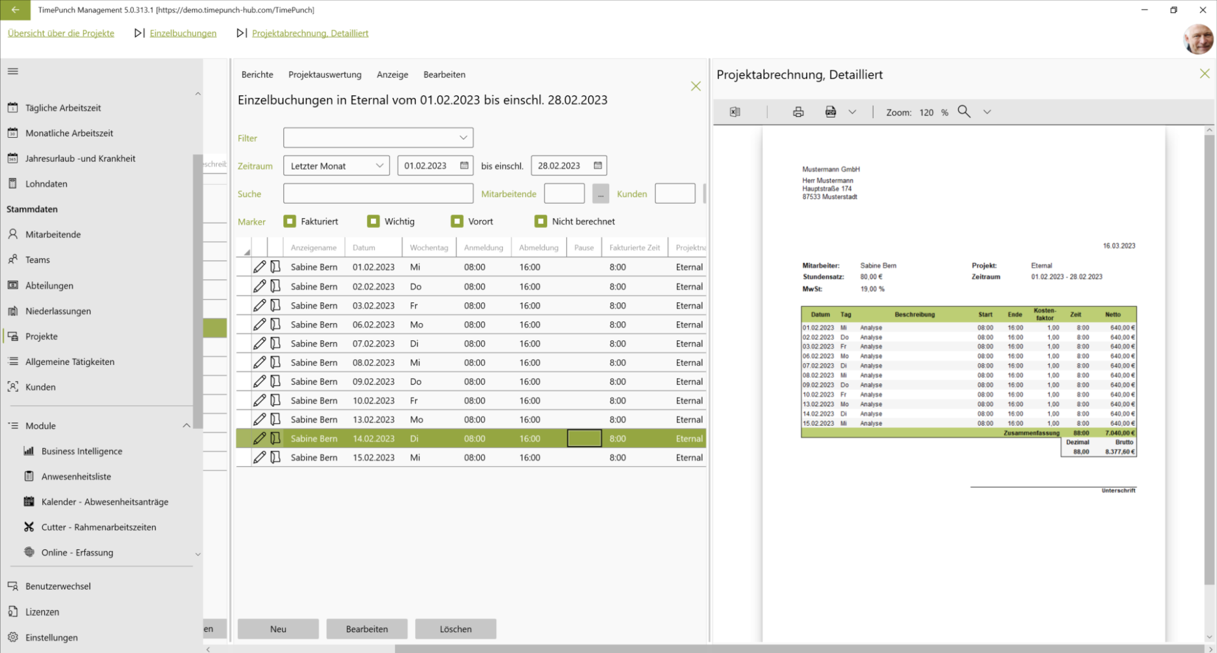Click the Suche input field
Screen dimensions: 1217x653
(378, 194)
